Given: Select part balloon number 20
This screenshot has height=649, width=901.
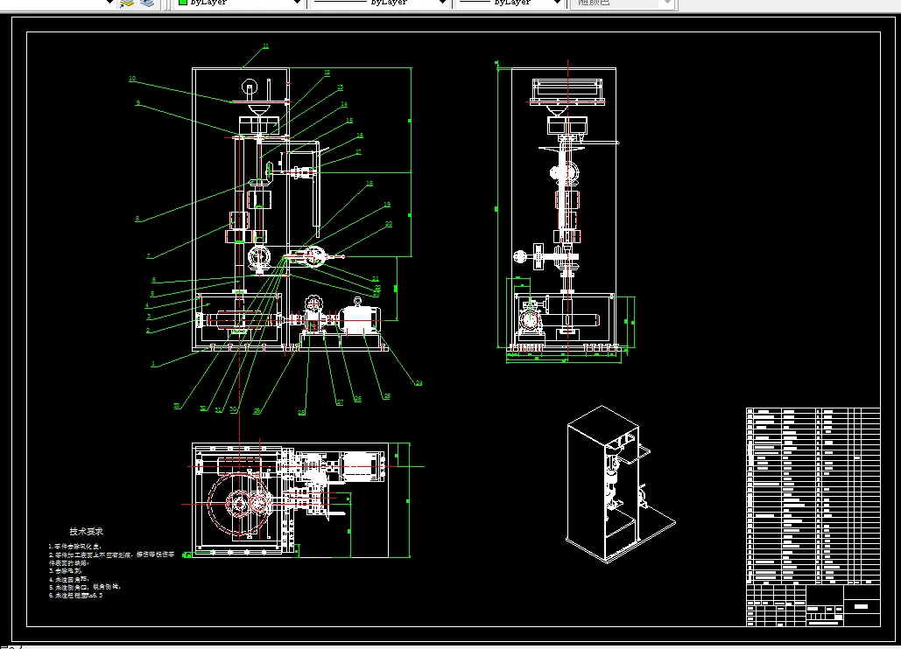Looking at the screenshot, I should (x=389, y=224).
